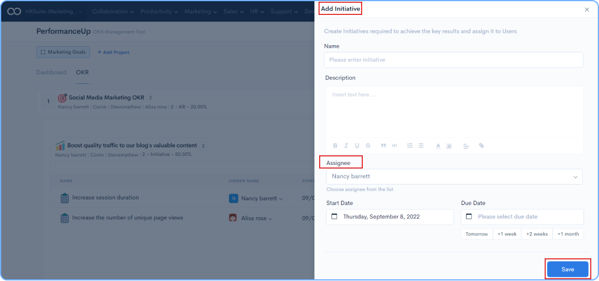This screenshot has height=281, width=599.
Task: Open the Start Date picker field
Action: tap(390, 217)
